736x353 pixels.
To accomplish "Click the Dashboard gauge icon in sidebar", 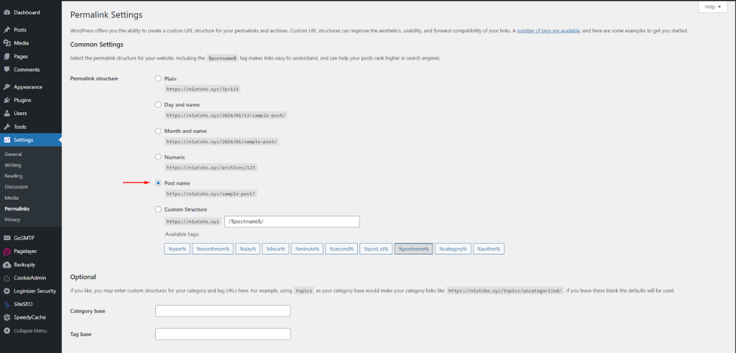I will pyautogui.click(x=7, y=12).
